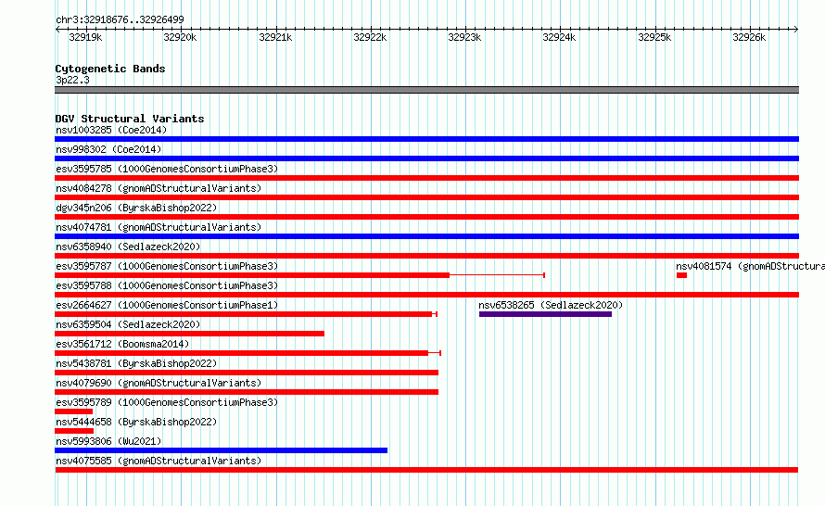Click the red bar under nsv4075585

coord(426,470)
